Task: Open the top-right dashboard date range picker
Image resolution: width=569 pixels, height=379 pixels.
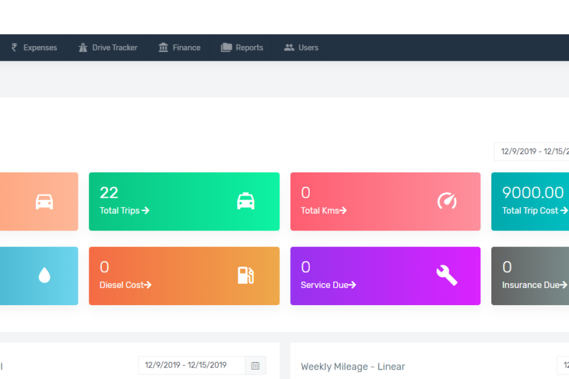Action: click(534, 152)
